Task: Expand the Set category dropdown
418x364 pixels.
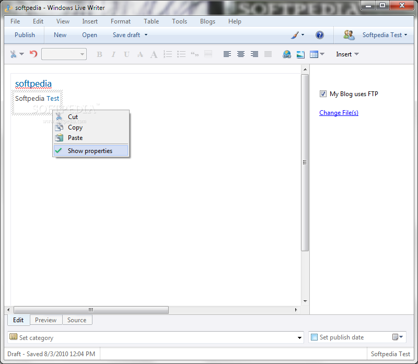Action: pos(299,337)
